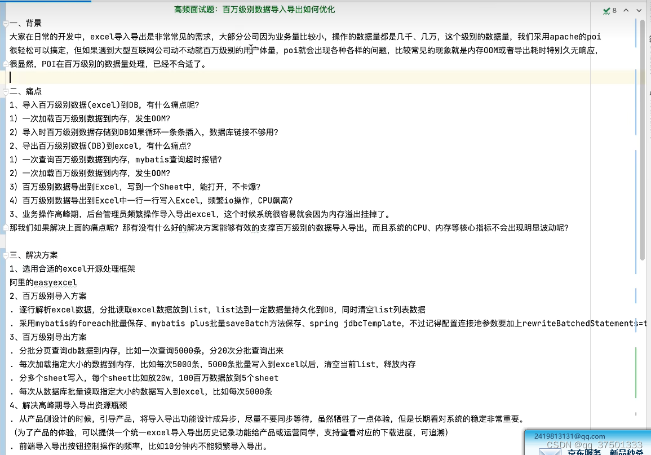The width and height of the screenshot is (651, 455).
Task: Collapse the fold marker beside "很显然" line
Action: coord(5,64)
